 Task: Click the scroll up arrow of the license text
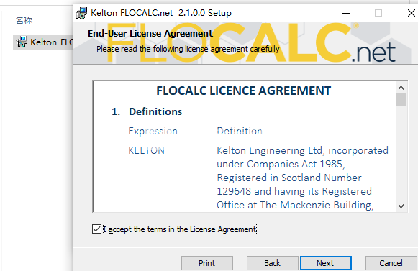[401, 88]
